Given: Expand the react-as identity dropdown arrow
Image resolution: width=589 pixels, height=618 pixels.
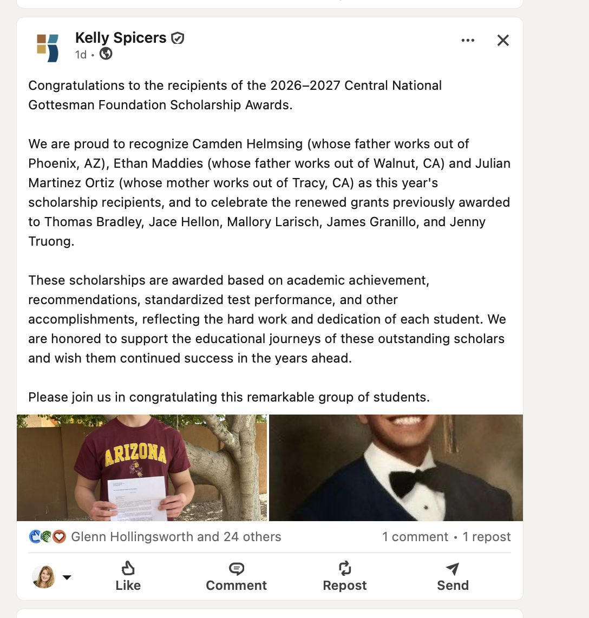Looking at the screenshot, I should [67, 577].
